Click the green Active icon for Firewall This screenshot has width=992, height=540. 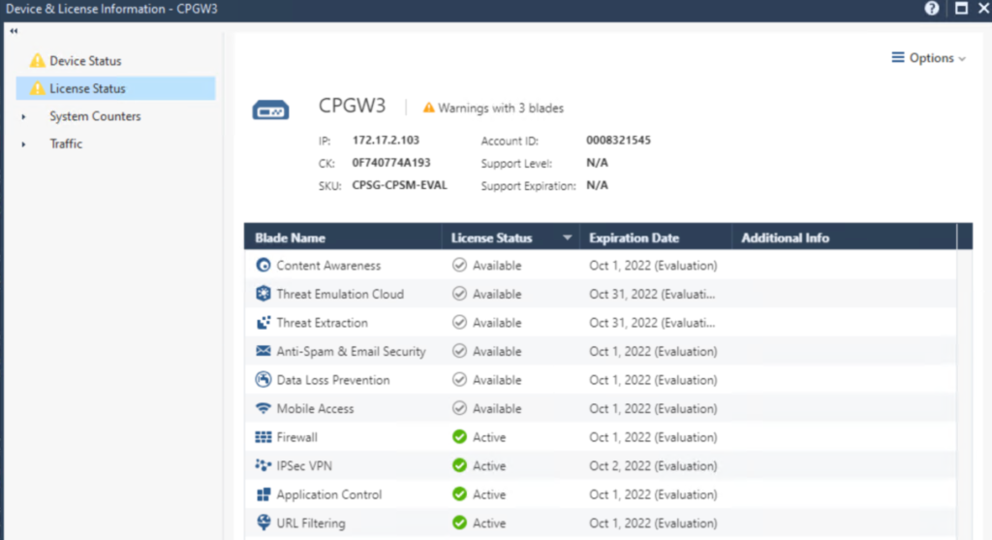(x=459, y=437)
